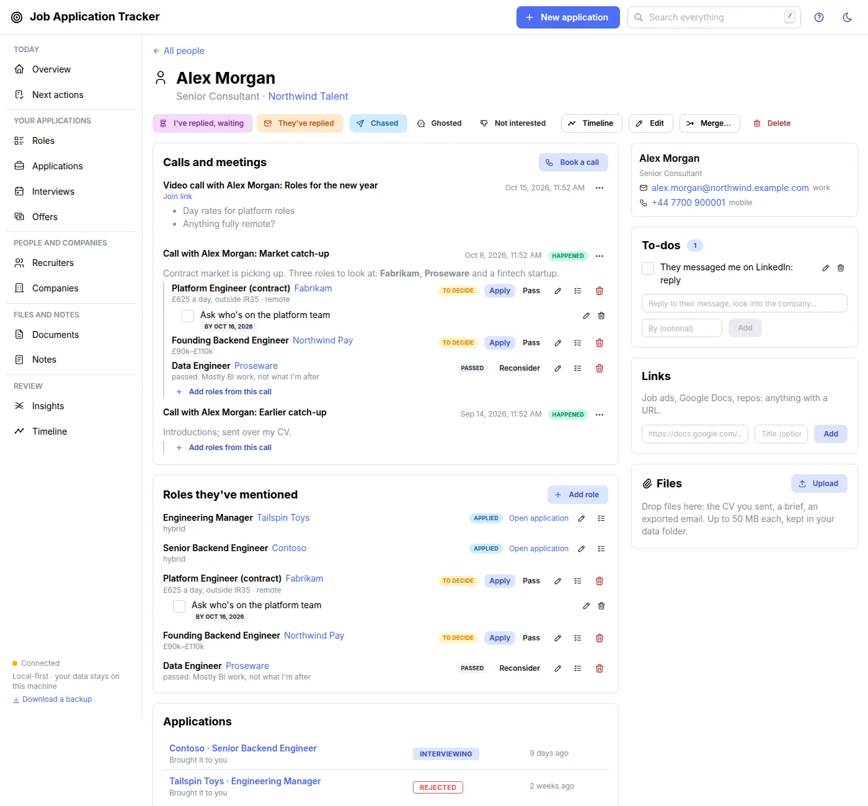The width and height of the screenshot is (868, 806).
Task: Click the New application button
Action: [568, 17]
